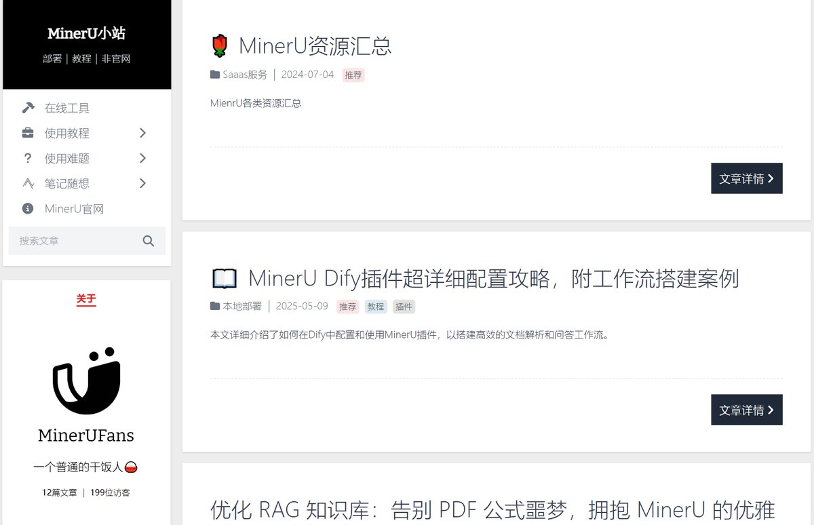Click the rose emoji before MinerU资源汇总
This screenshot has height=525, width=814.
point(219,46)
